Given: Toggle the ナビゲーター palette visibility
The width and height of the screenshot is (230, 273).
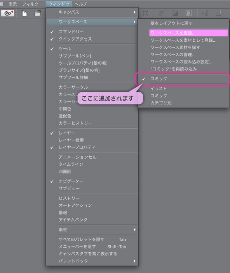Looking at the screenshot, I should (92, 181).
